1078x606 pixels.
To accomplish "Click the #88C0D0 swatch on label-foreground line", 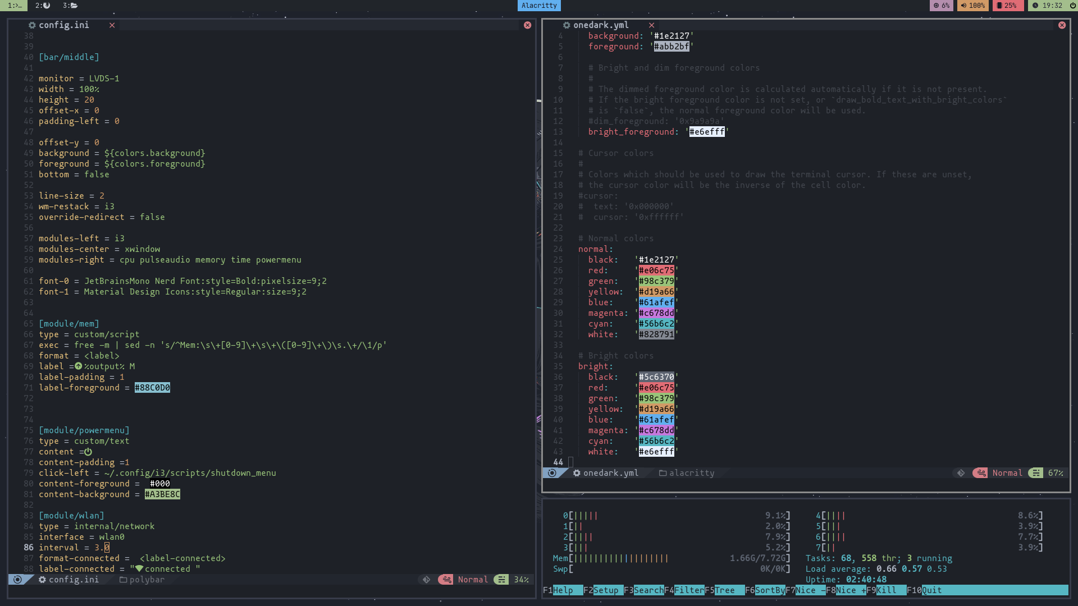I will pos(152,388).
